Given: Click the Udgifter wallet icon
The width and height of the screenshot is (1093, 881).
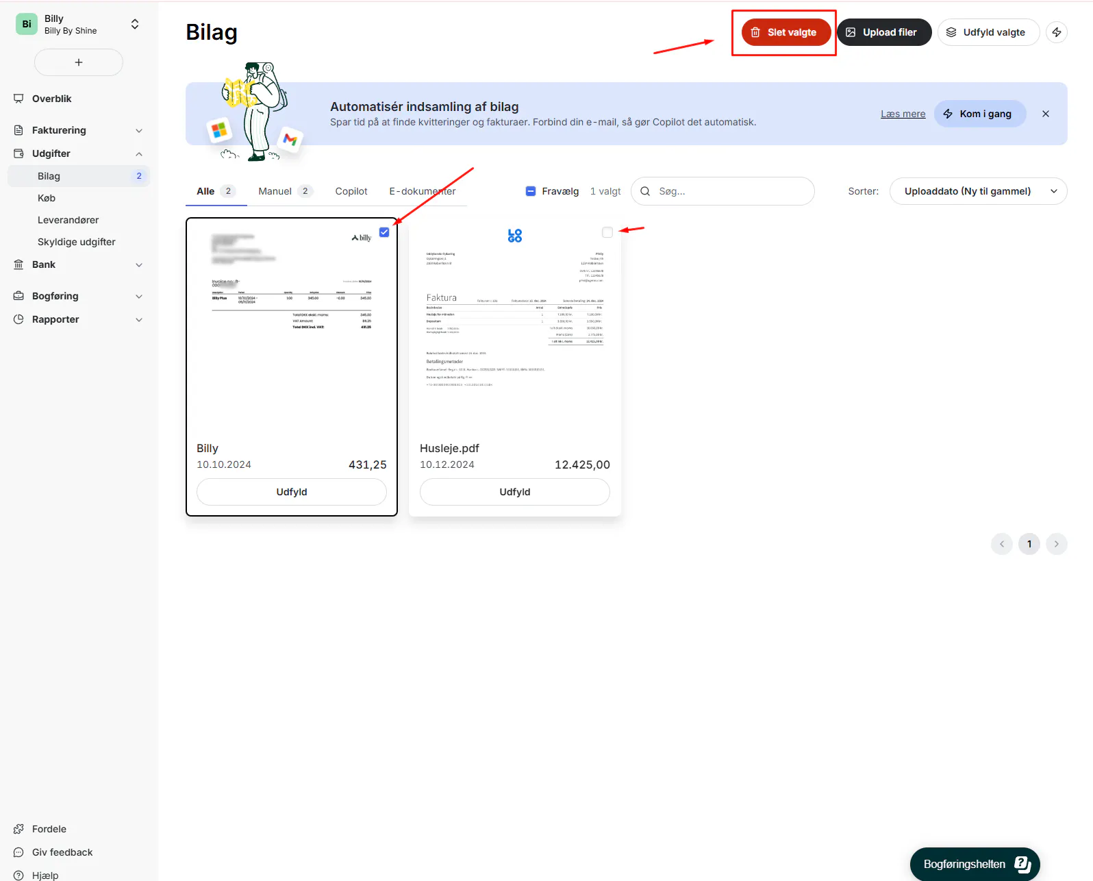Looking at the screenshot, I should click(x=18, y=153).
